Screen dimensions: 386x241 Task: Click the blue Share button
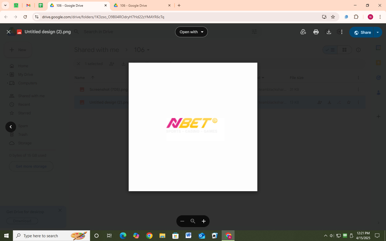361,32
